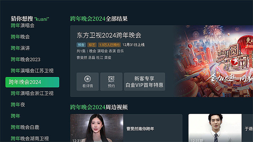Screen dimensions: 253x142
Task: Open 东方卫视2024跨年晚会 title
Action: [109, 35]
